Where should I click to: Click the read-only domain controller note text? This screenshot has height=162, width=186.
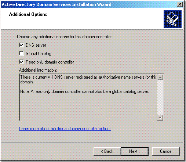84,91
